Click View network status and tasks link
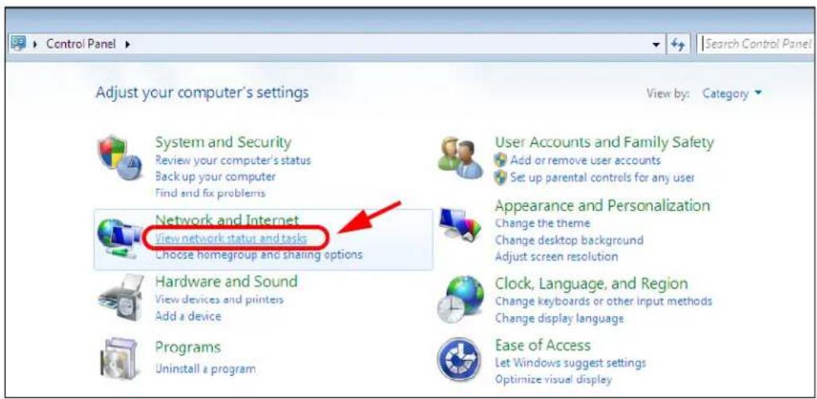 coord(232,238)
